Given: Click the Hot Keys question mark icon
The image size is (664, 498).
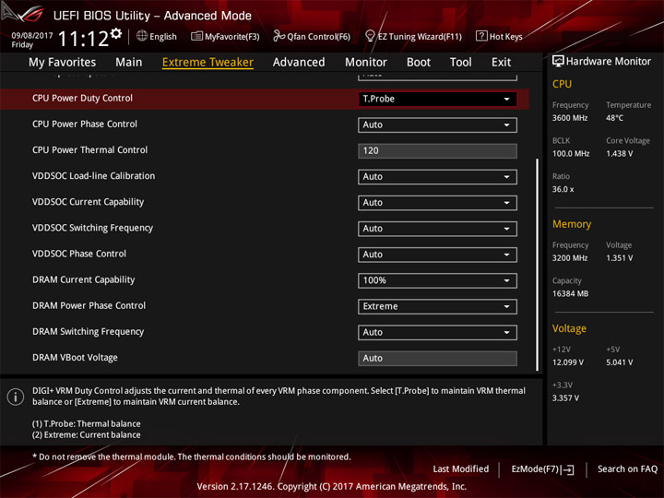Looking at the screenshot, I should click(481, 36).
